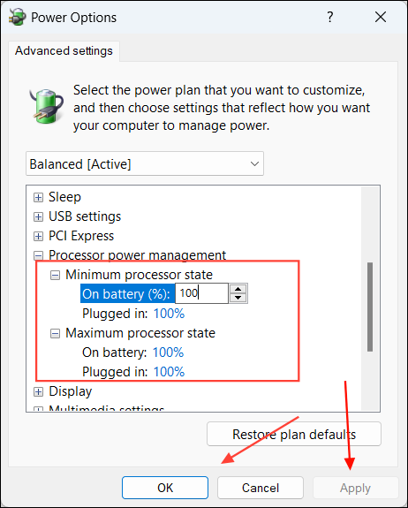Click the Power Options title bar icon

click(17, 17)
